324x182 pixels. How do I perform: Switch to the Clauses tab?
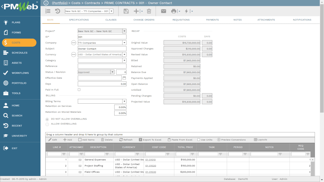[x=111, y=20]
